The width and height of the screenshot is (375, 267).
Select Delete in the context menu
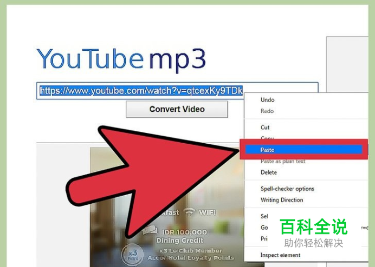pyautogui.click(x=269, y=172)
